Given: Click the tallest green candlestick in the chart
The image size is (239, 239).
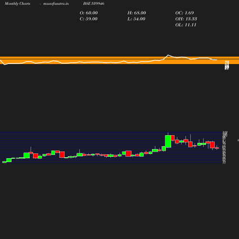Looking at the screenshot, I should coord(168,141).
